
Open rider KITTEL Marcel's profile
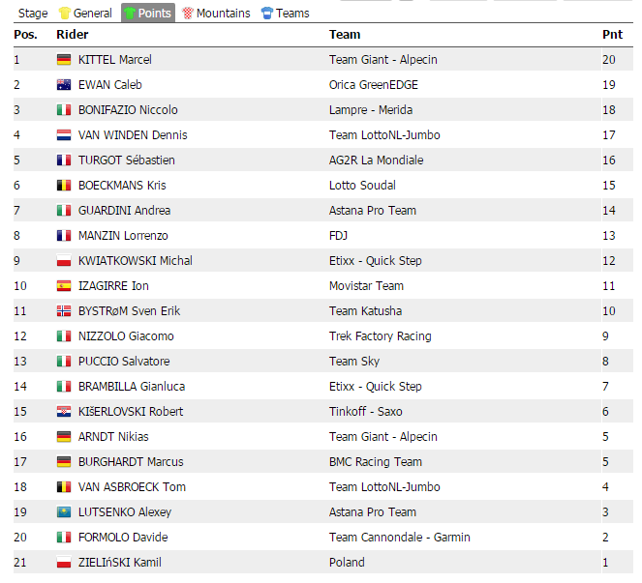(x=114, y=60)
